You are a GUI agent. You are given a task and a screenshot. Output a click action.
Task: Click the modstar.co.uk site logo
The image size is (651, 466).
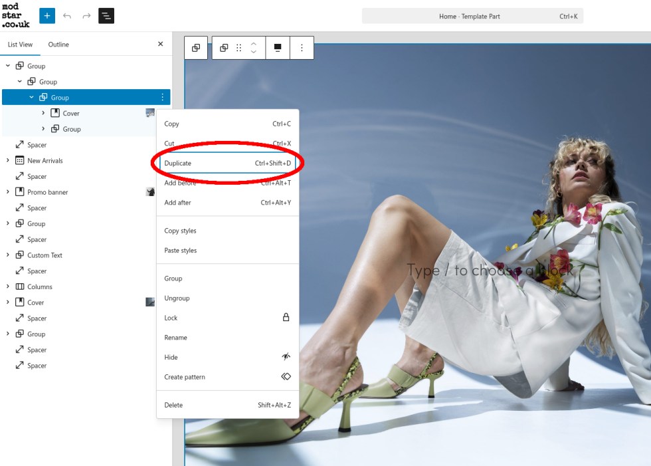[x=15, y=16]
